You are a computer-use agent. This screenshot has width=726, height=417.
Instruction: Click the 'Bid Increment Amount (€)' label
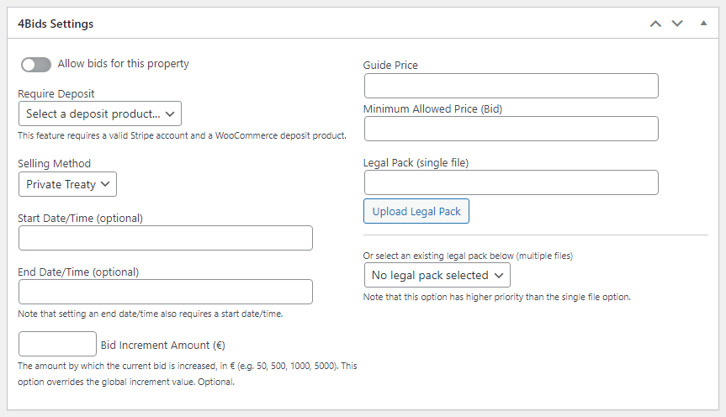coord(168,345)
